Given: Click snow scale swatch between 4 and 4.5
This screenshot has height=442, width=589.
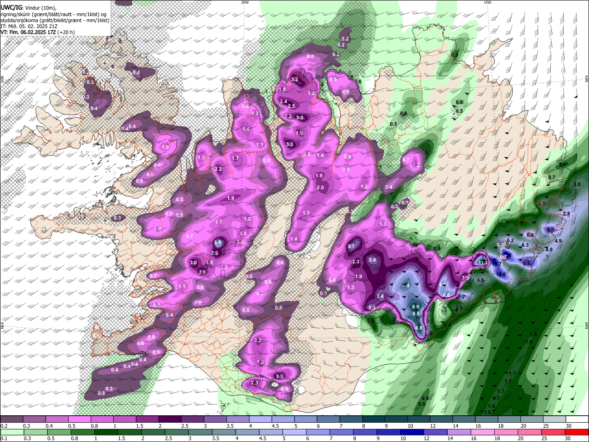Looking at the screenshot, I should click(260, 419).
